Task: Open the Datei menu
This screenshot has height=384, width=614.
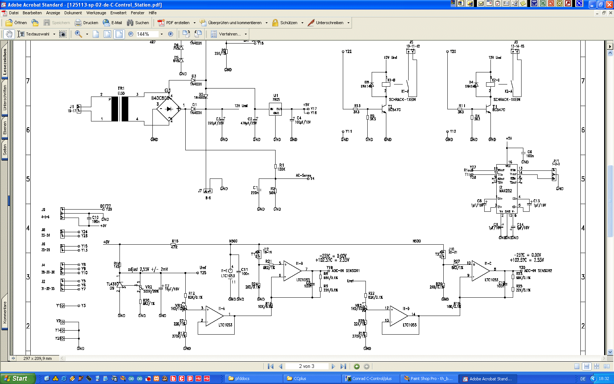Action: click(x=14, y=13)
